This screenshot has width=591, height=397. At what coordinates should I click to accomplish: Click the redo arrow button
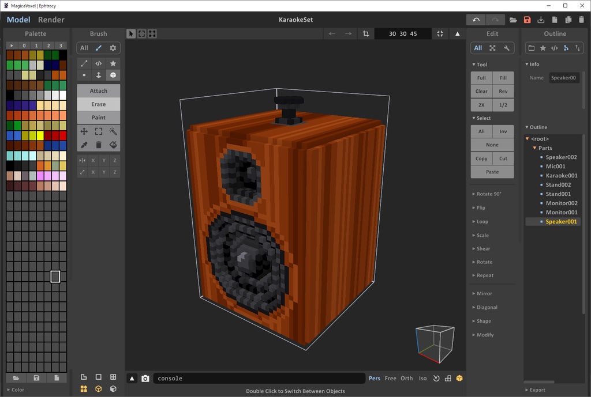tap(495, 20)
